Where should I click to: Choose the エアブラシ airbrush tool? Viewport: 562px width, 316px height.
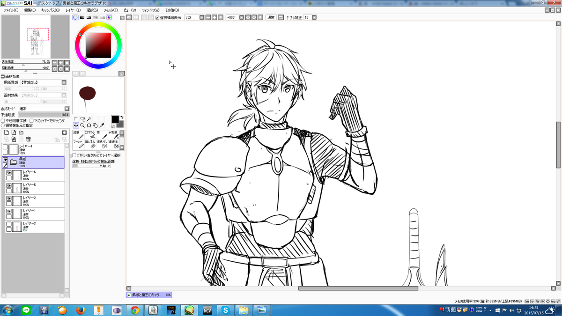point(90,135)
